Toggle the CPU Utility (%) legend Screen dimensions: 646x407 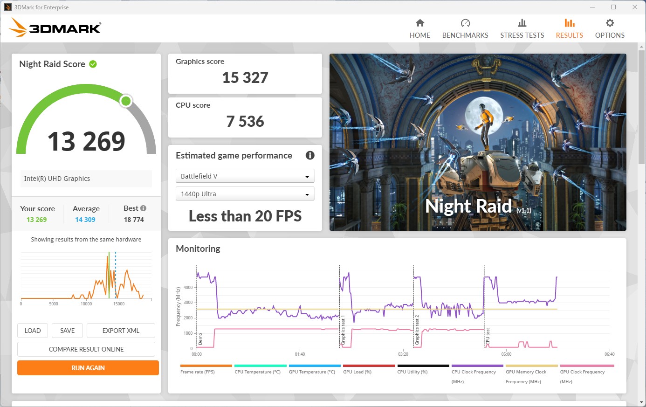[x=423, y=370]
